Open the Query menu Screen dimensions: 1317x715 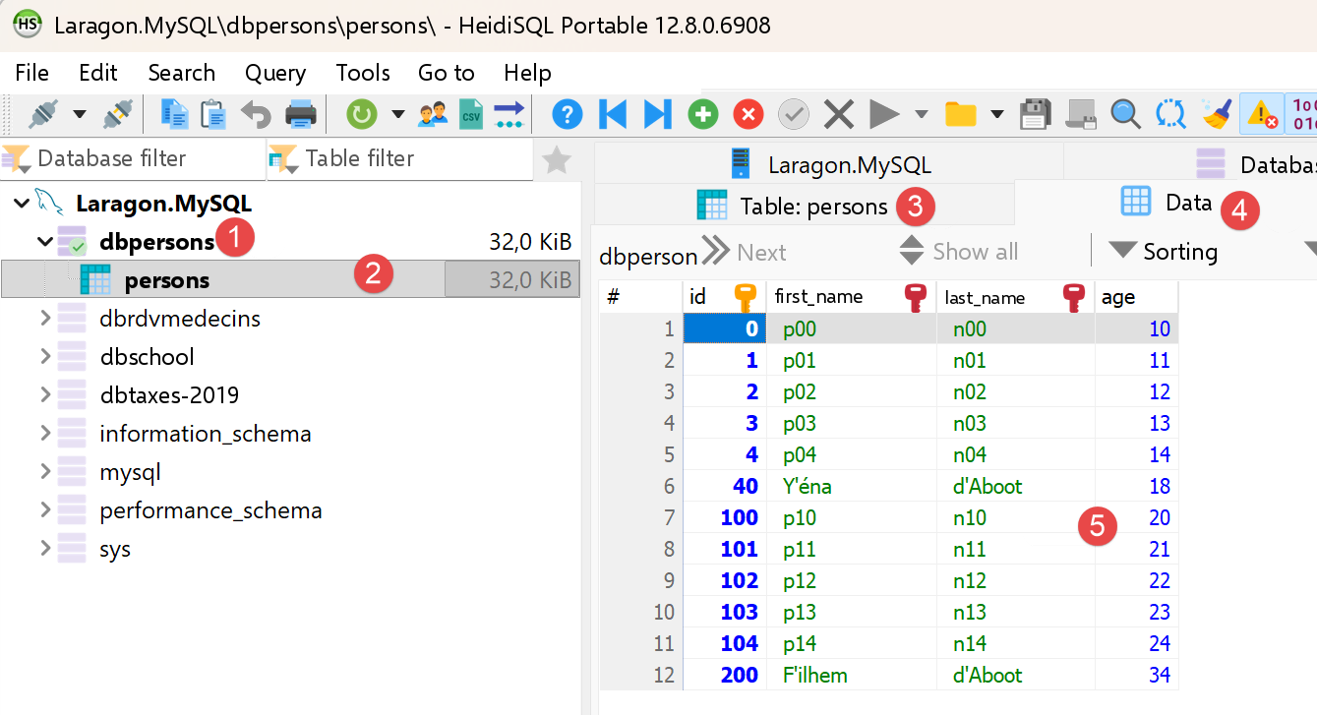(x=275, y=73)
